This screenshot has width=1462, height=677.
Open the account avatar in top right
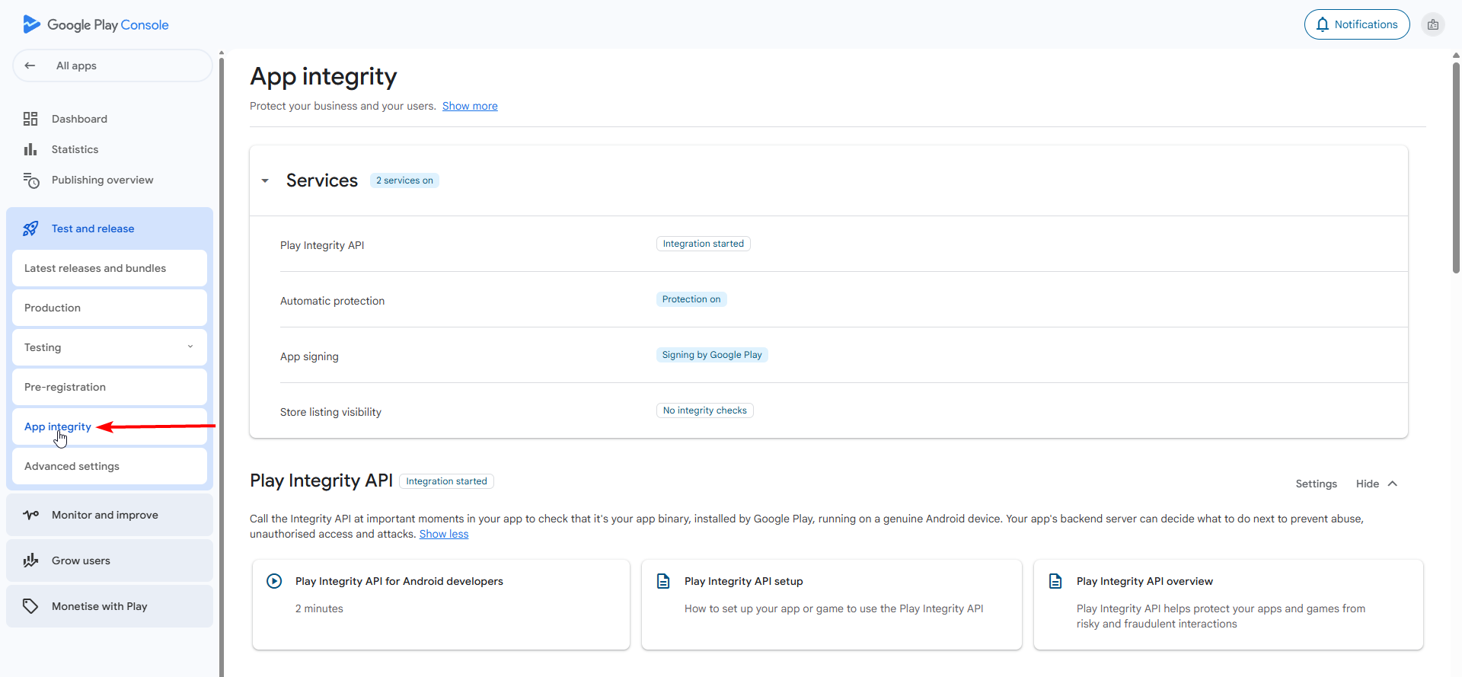point(1432,24)
